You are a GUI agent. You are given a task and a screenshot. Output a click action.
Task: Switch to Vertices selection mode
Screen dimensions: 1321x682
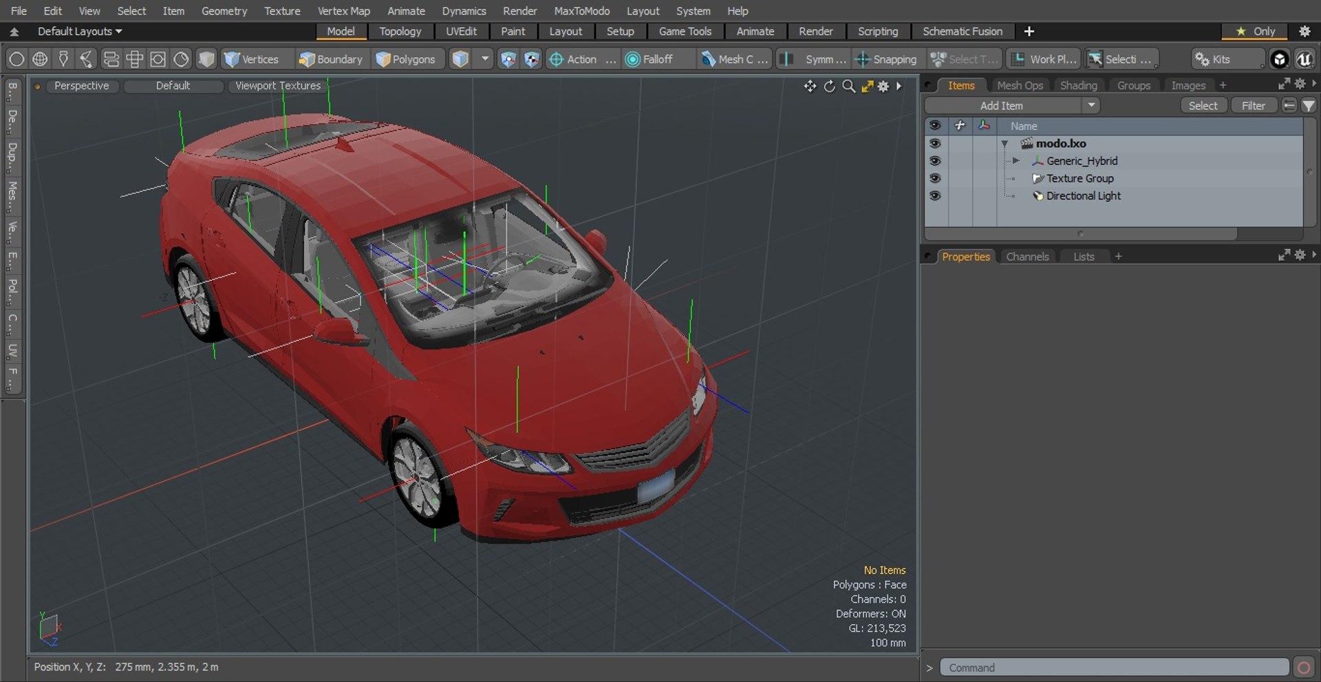coord(252,59)
